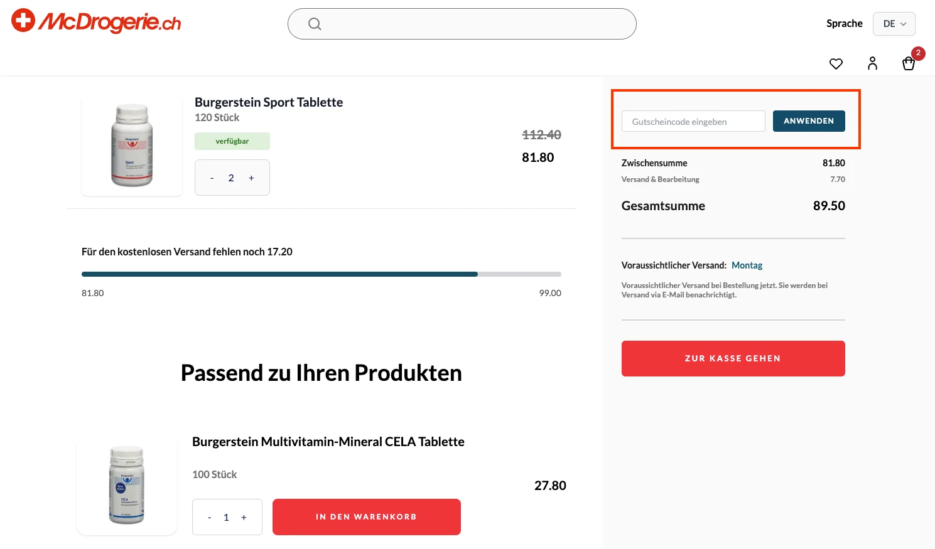
Task: Open the DE language dropdown
Action: click(894, 23)
